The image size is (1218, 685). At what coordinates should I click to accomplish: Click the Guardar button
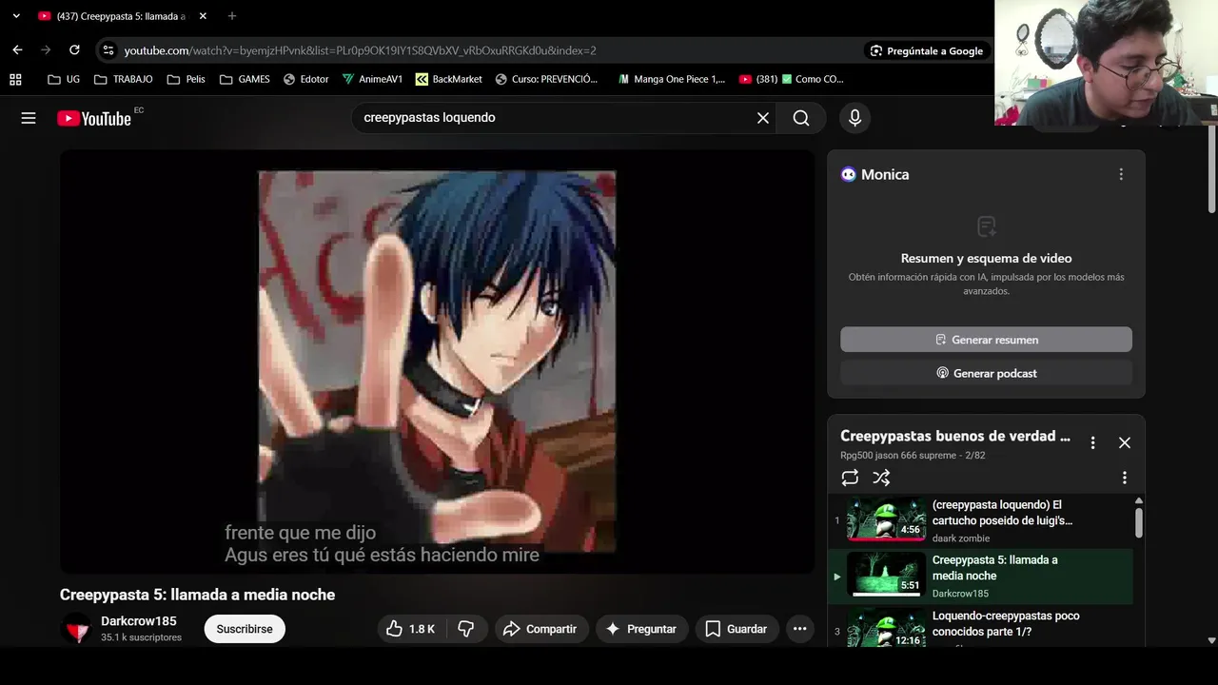coord(737,629)
